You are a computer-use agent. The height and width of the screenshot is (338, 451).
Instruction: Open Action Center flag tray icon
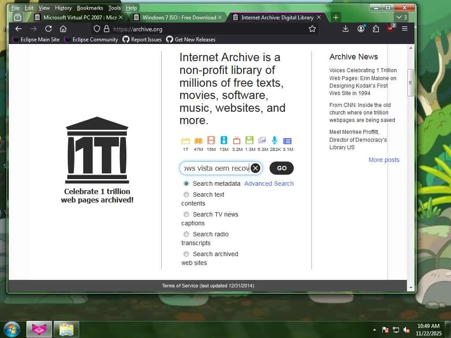coord(385,330)
